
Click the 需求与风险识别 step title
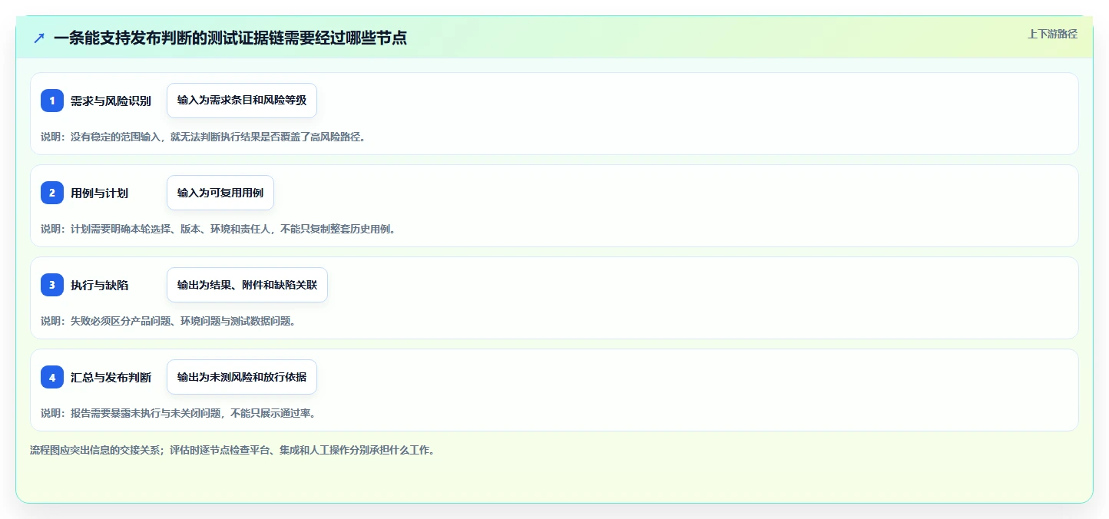tap(111, 101)
